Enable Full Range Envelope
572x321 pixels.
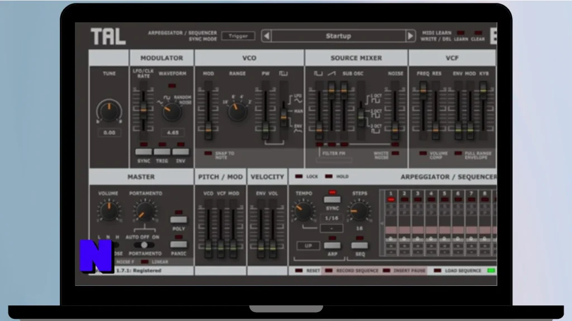tap(458, 153)
